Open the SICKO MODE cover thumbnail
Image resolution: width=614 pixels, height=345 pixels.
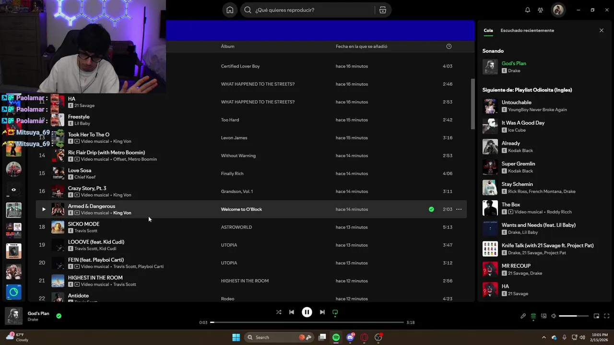[58, 227]
